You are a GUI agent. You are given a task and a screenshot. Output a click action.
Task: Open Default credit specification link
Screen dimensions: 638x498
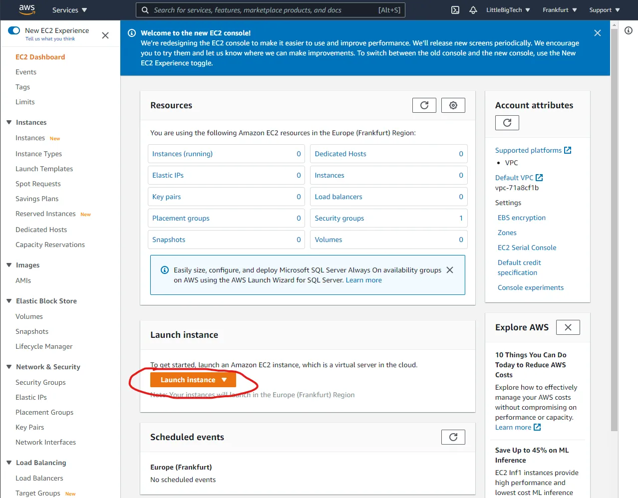(x=519, y=267)
